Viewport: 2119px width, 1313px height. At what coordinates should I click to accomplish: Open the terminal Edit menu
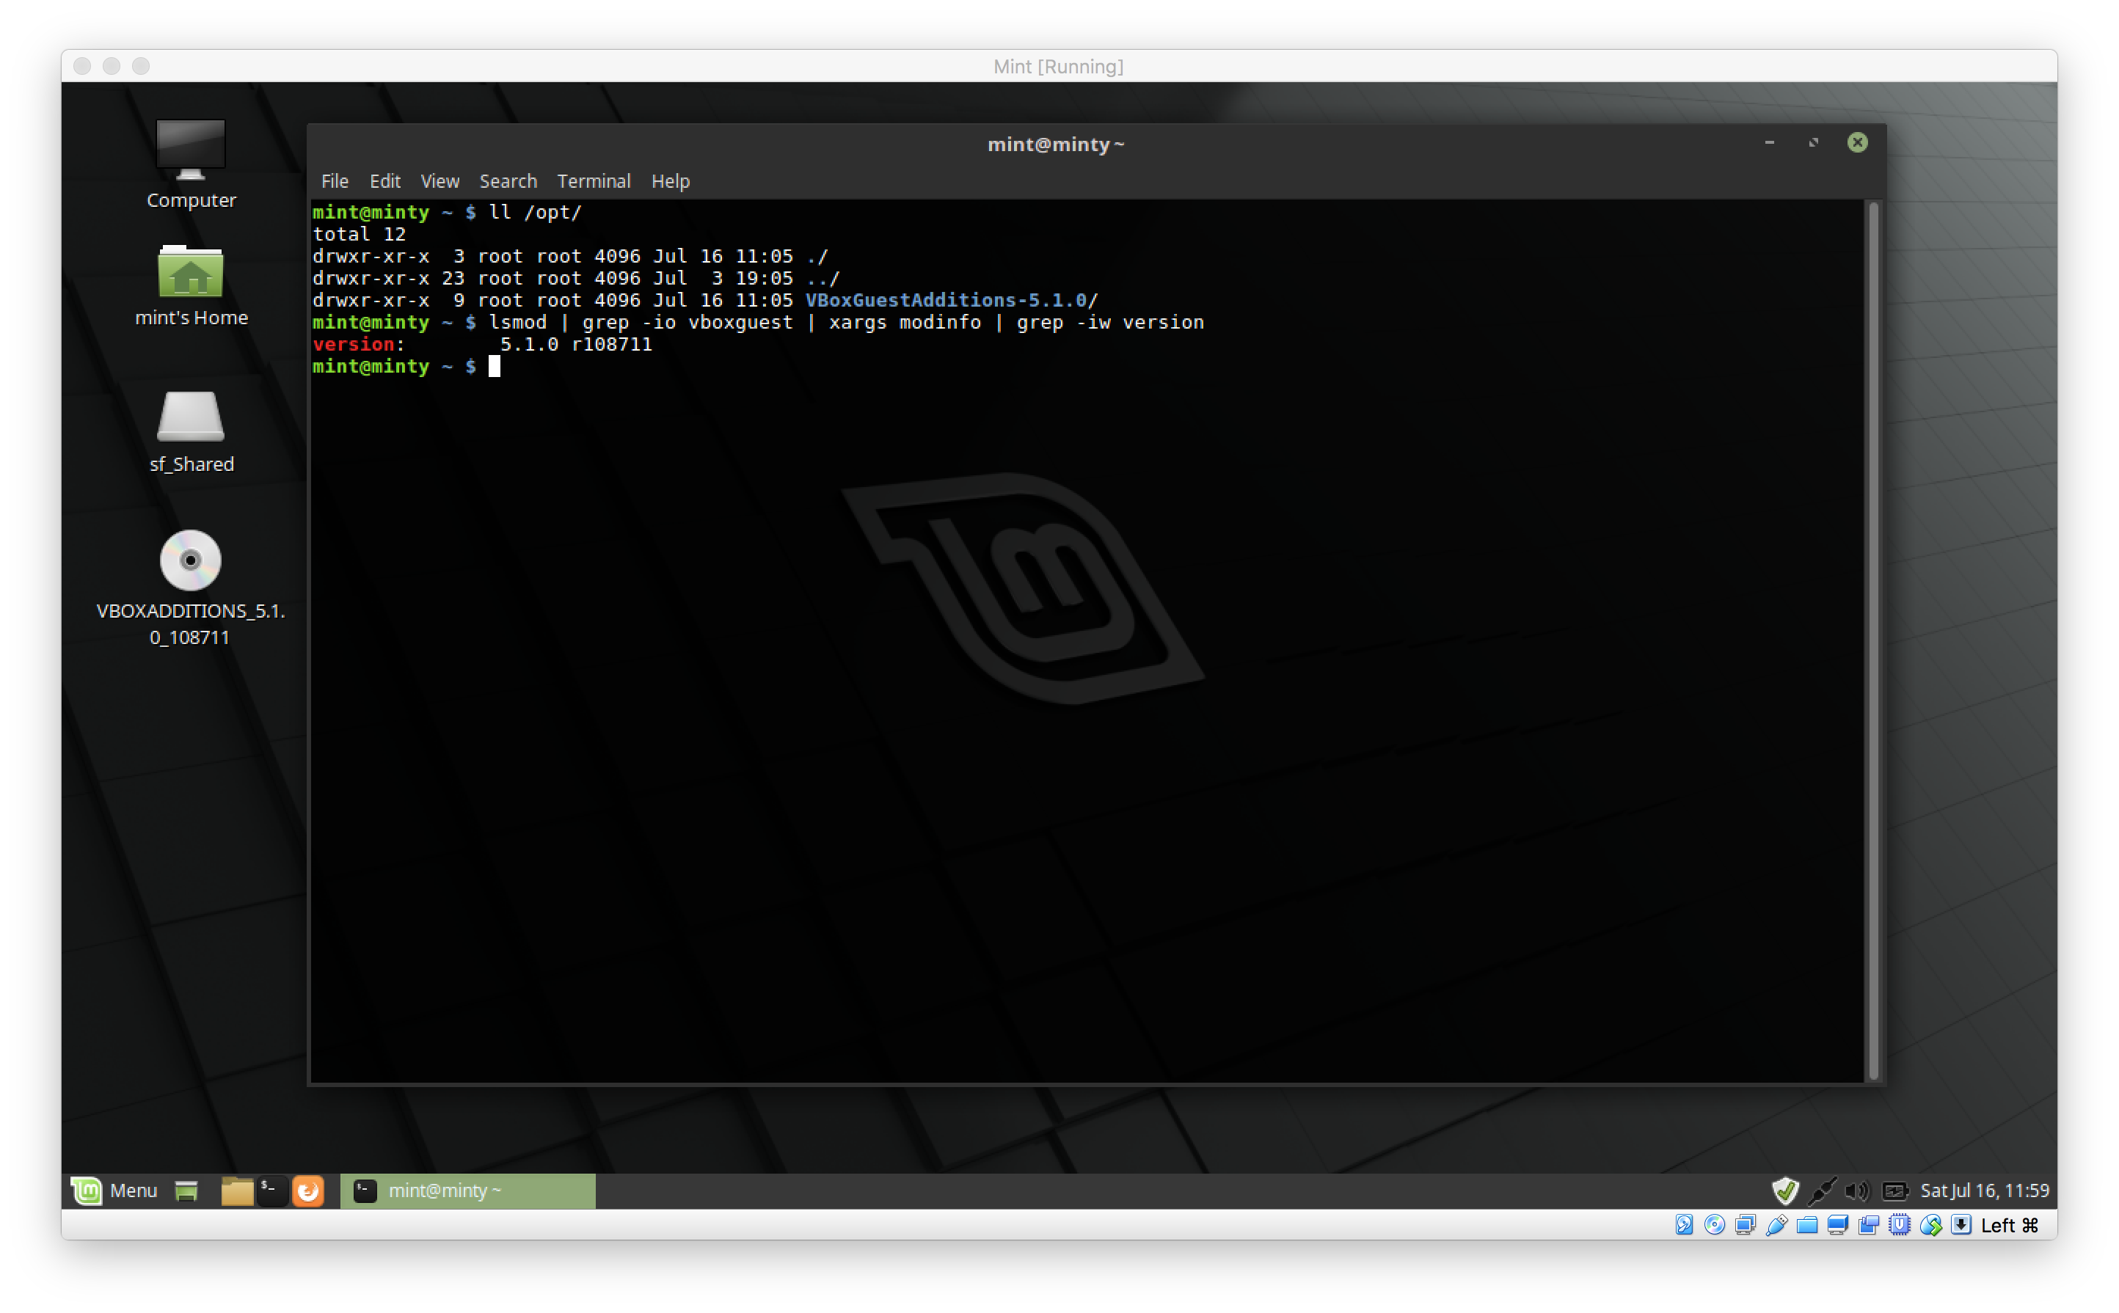384,180
